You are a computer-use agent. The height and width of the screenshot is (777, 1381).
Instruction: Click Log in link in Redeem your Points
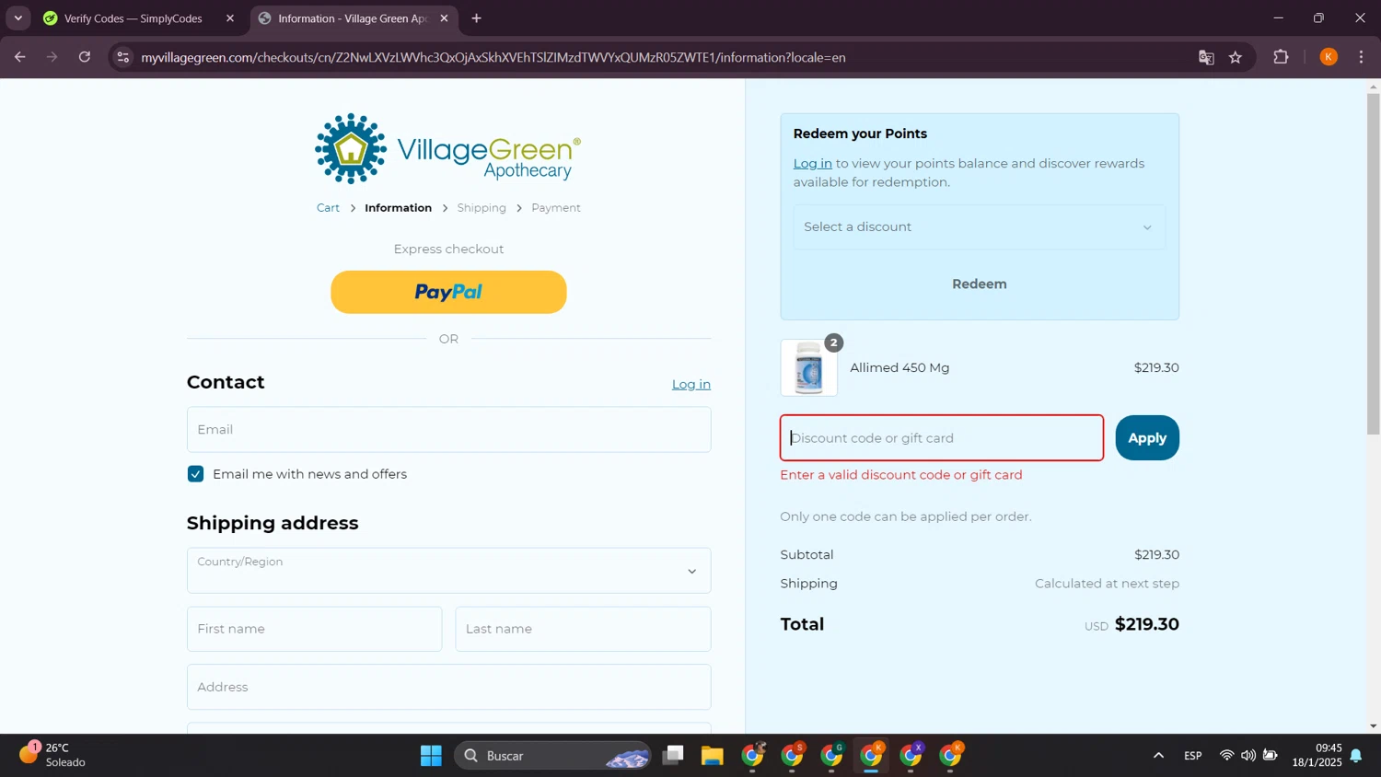pyautogui.click(x=812, y=164)
